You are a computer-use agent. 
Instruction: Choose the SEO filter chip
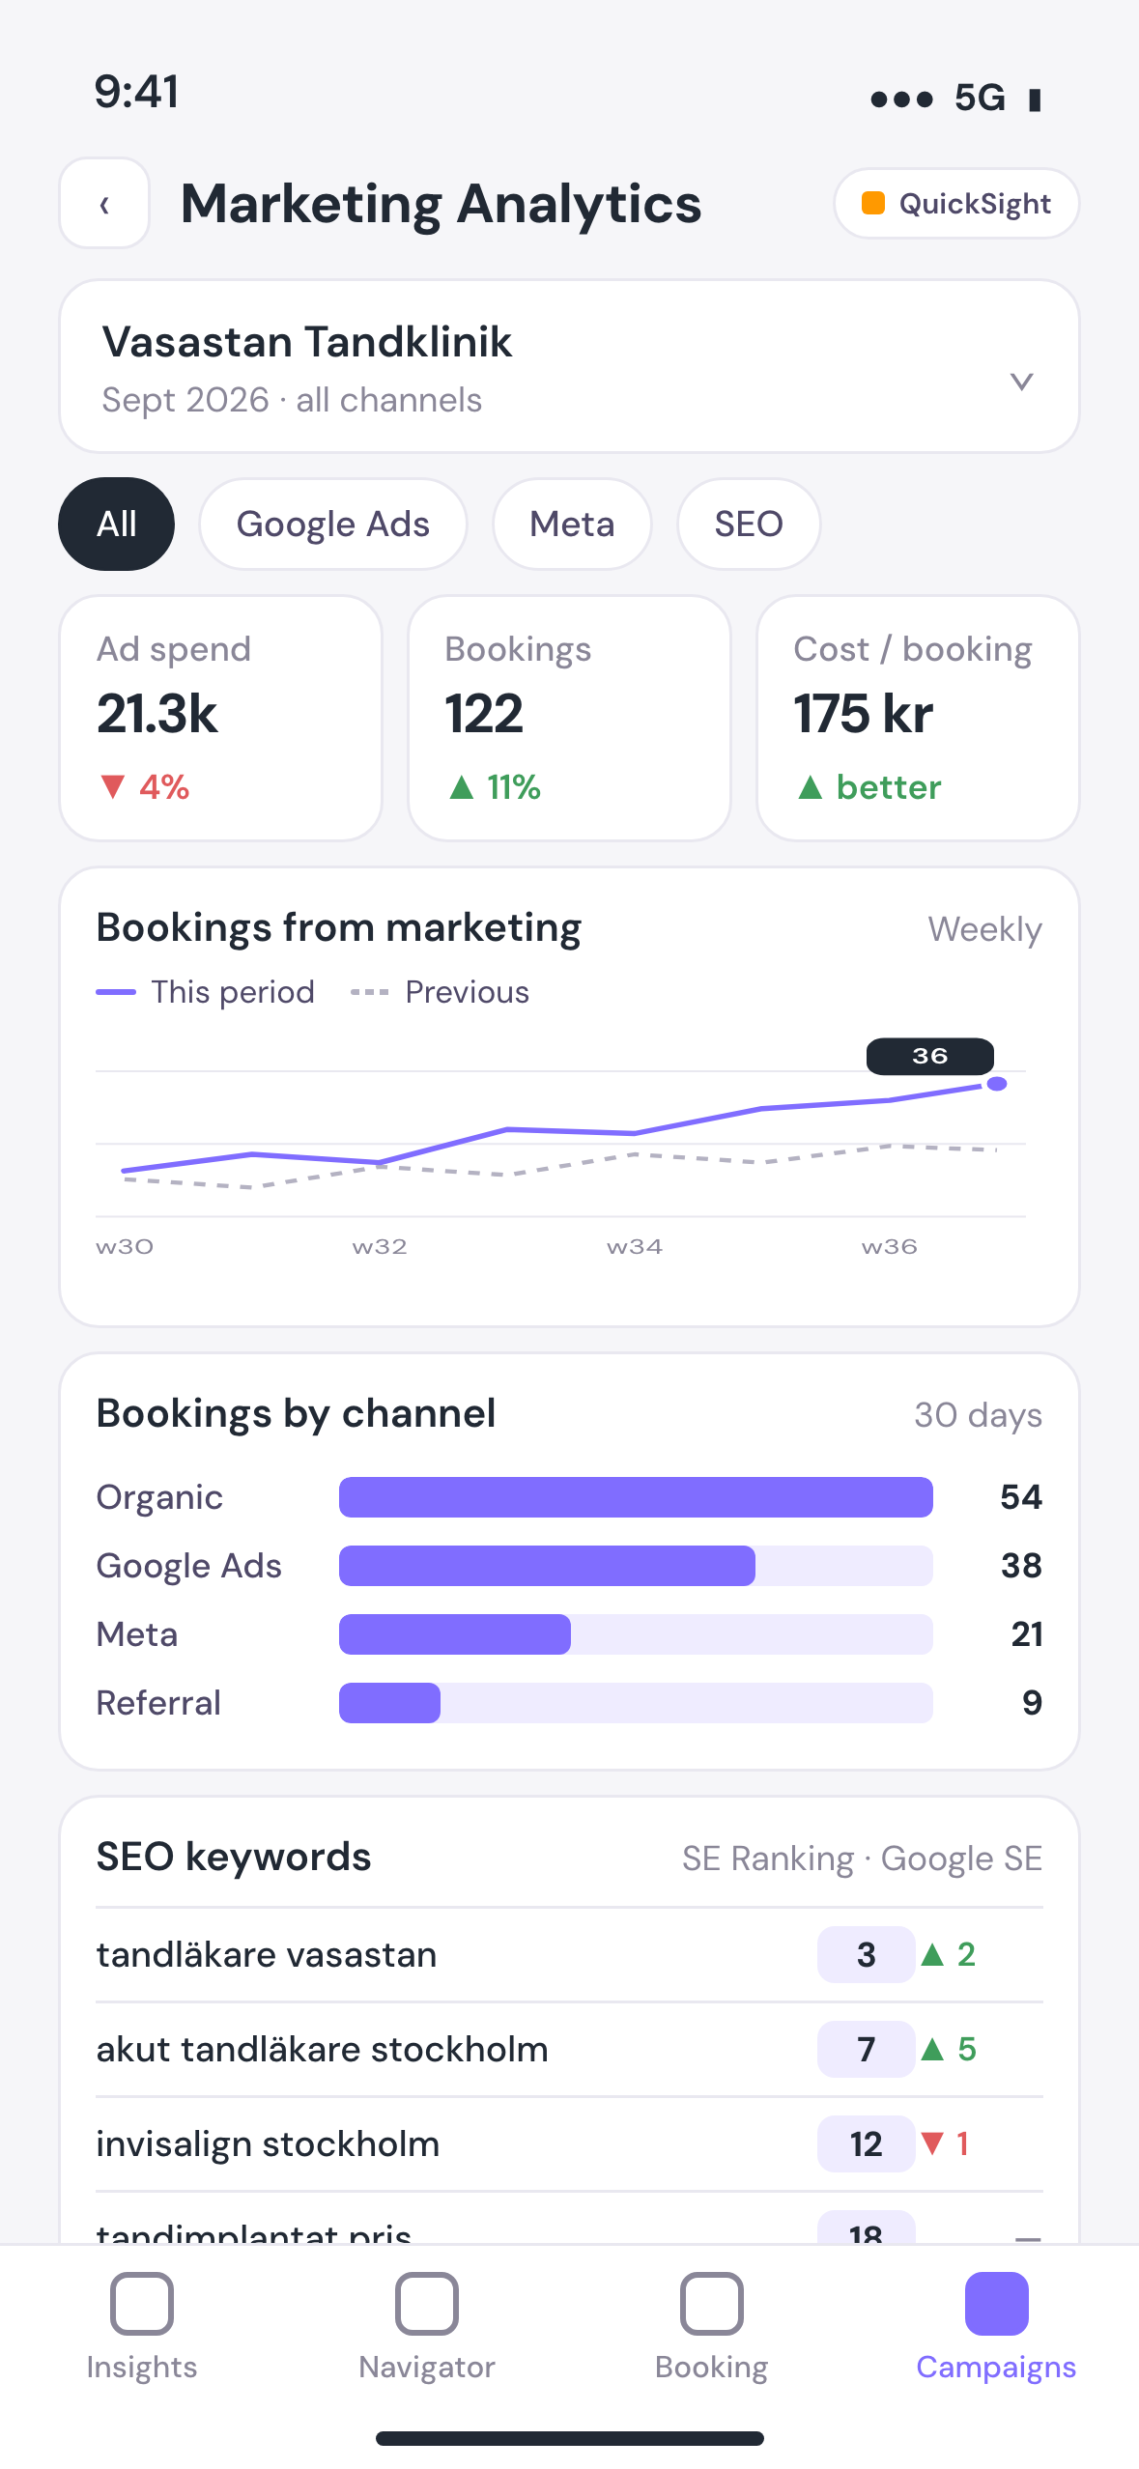click(x=749, y=524)
